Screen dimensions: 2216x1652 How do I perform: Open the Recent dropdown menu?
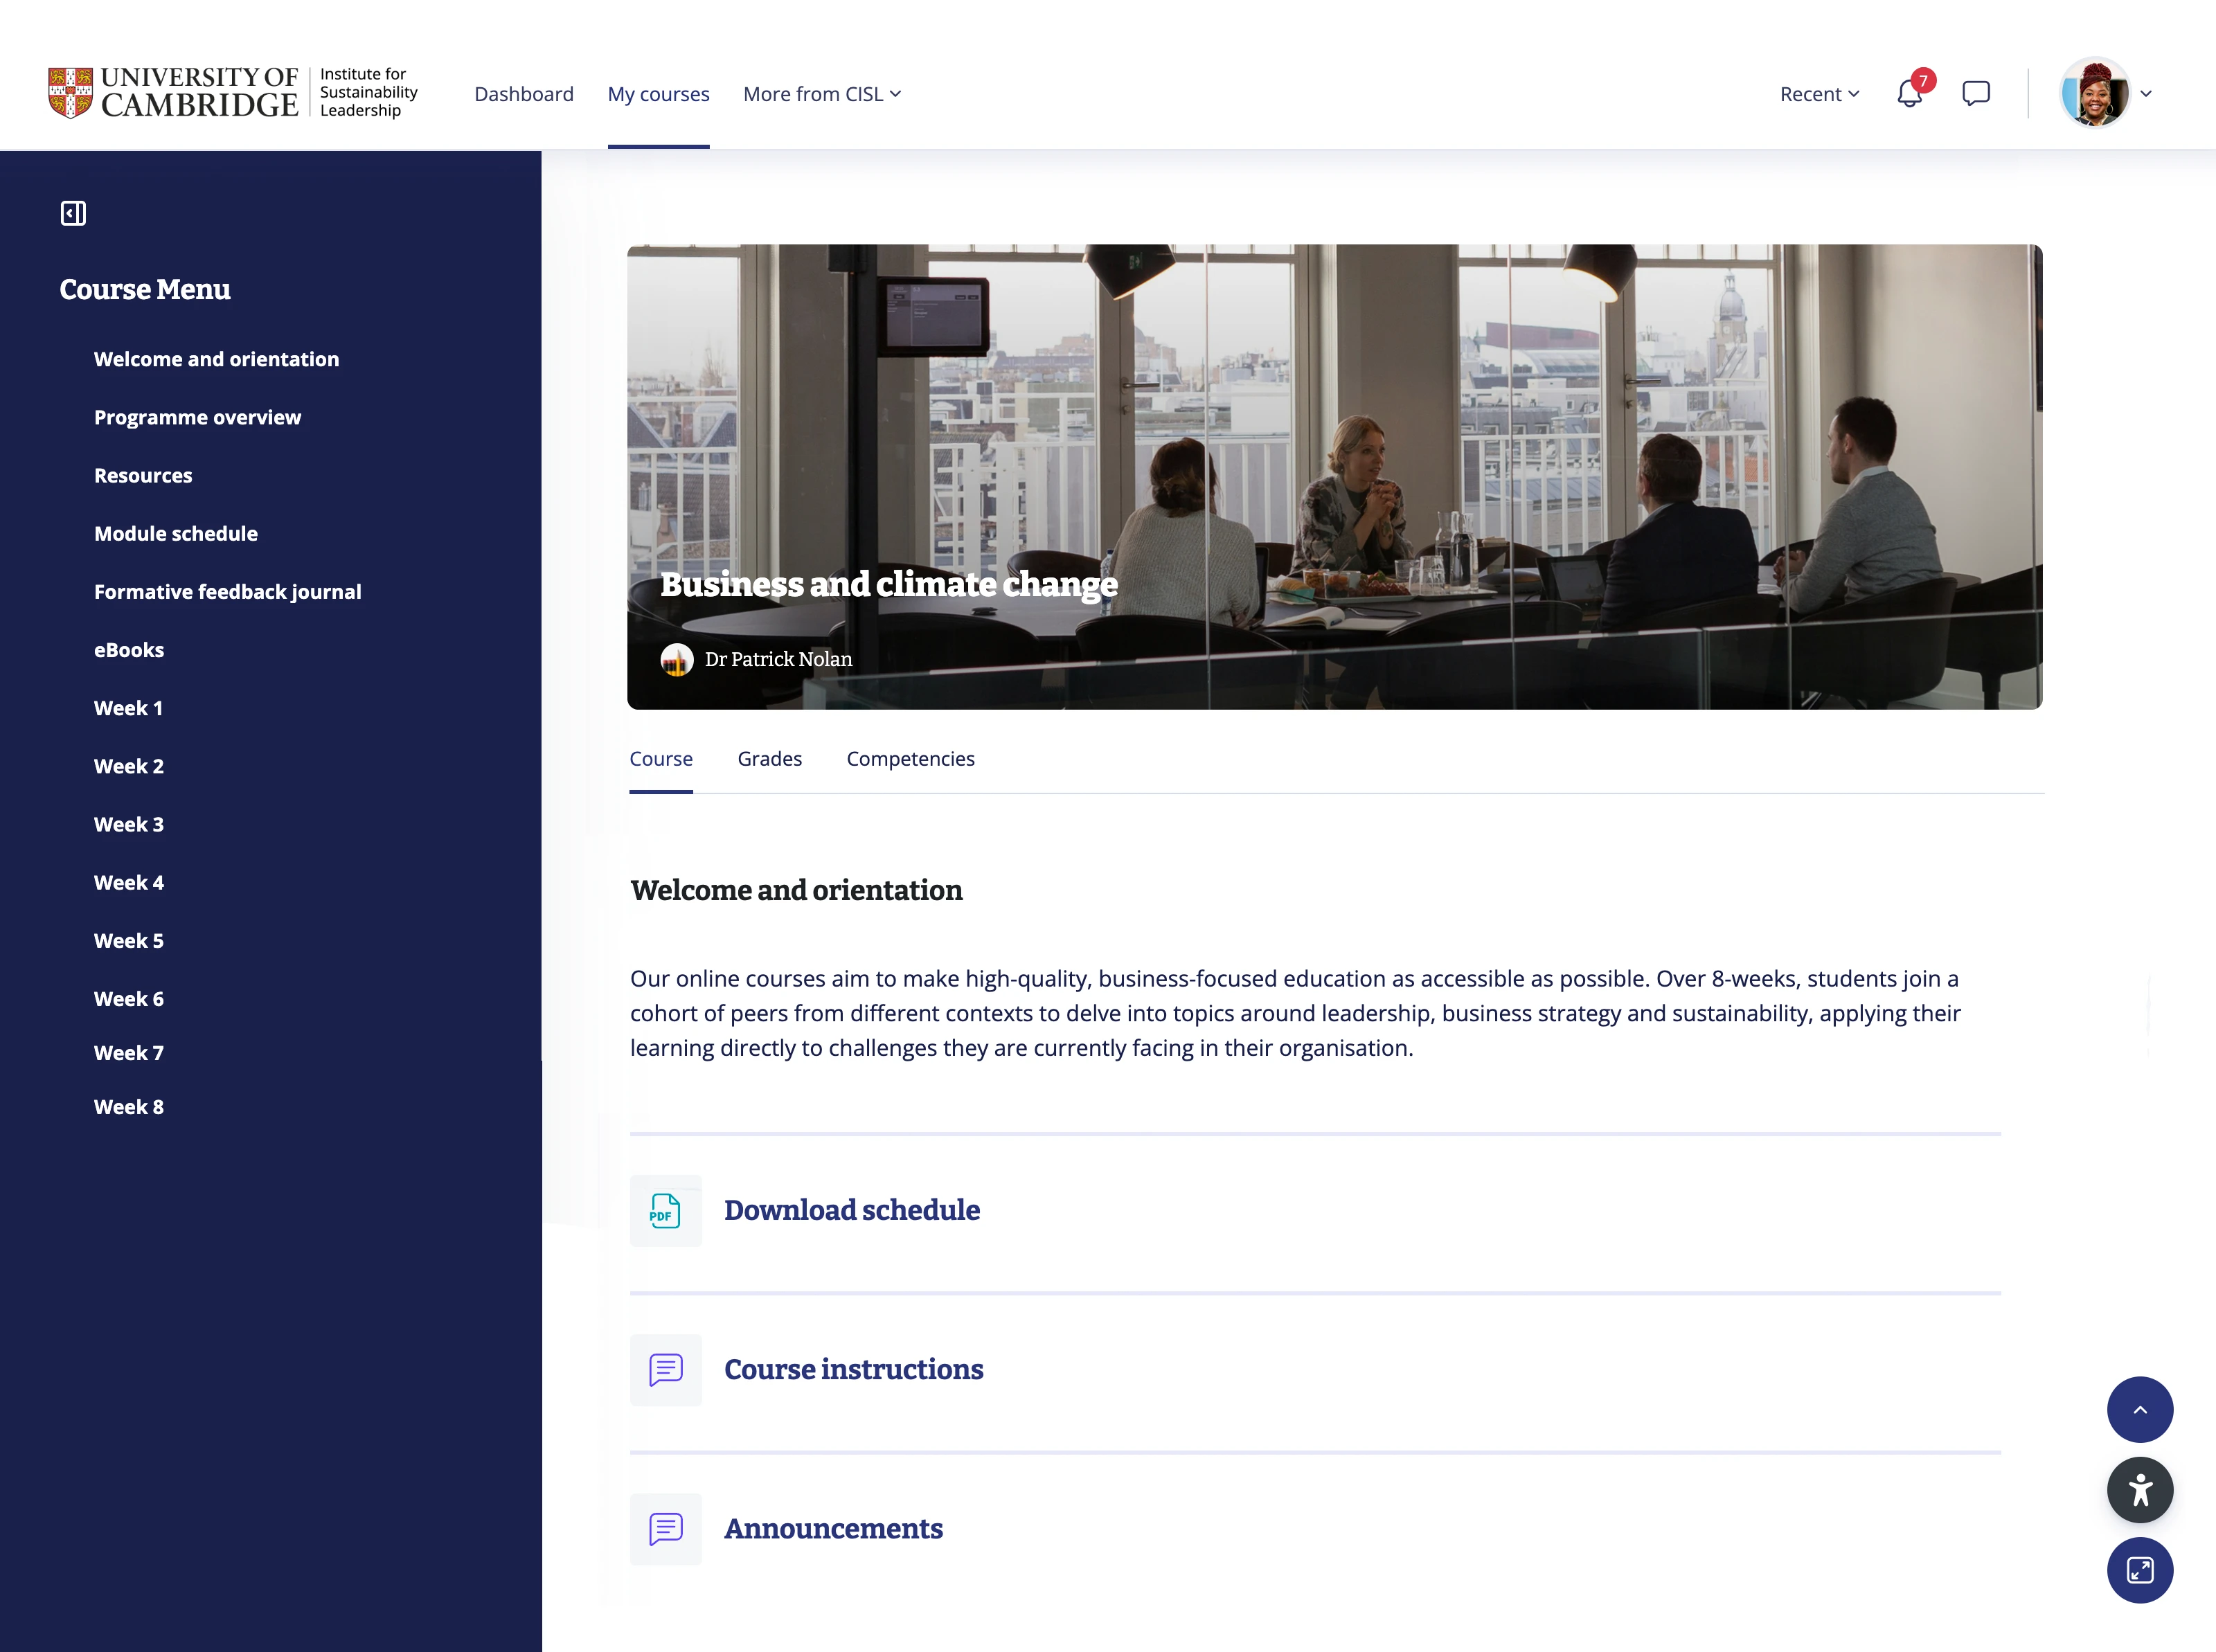[x=1818, y=94]
